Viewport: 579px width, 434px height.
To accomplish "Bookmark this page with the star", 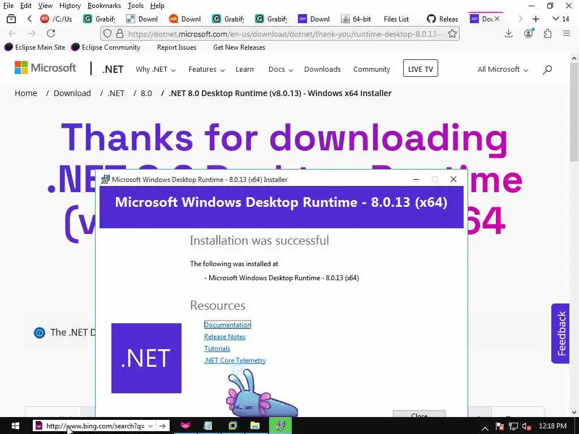I will point(452,33).
